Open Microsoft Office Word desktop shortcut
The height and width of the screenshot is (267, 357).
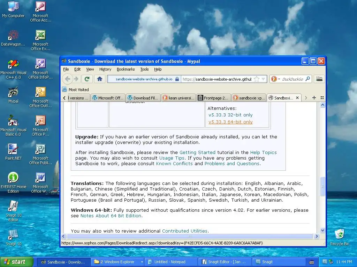click(40, 183)
